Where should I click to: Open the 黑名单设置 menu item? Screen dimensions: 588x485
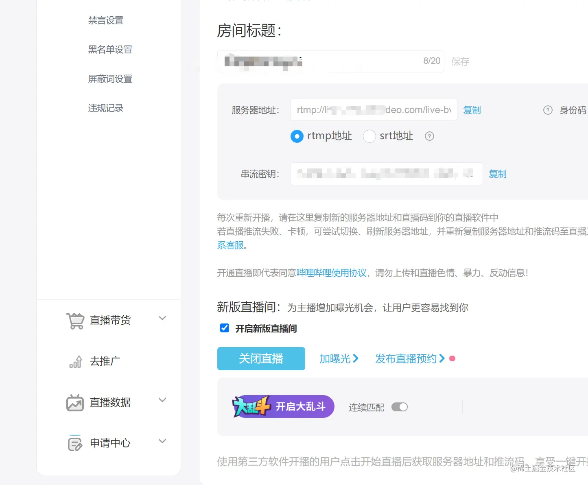[110, 50]
